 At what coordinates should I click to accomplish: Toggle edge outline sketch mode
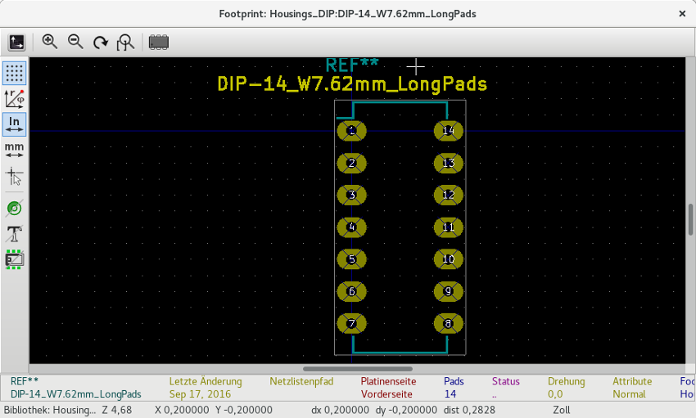[x=14, y=260]
